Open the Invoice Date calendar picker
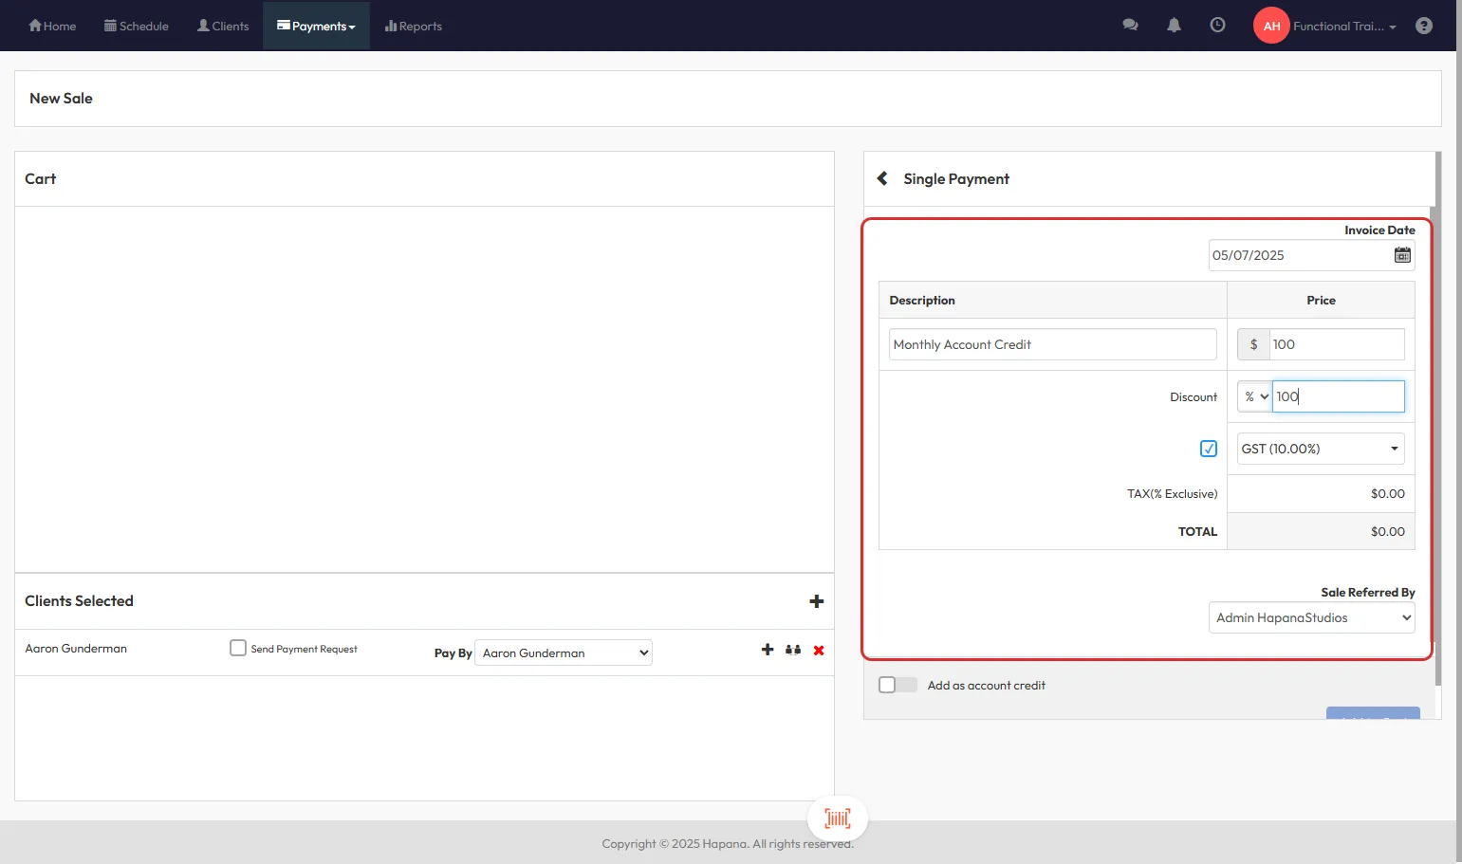 click(x=1401, y=255)
